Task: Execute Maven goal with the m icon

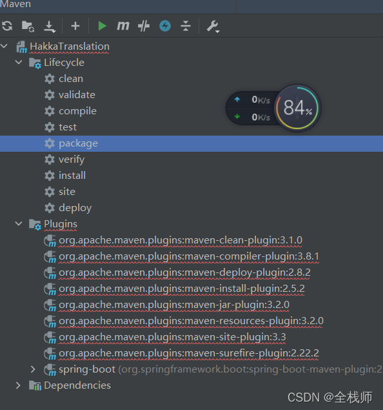Action: coord(123,26)
